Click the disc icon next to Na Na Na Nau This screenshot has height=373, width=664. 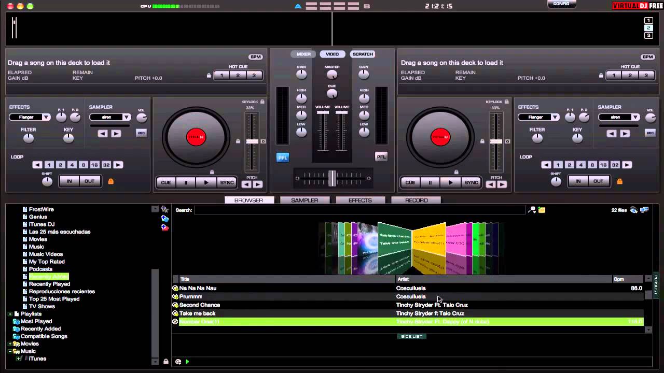175,288
